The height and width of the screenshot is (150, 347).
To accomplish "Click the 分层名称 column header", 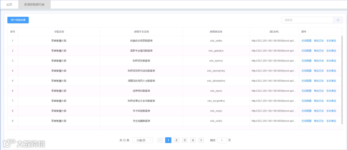I will 59,32.
